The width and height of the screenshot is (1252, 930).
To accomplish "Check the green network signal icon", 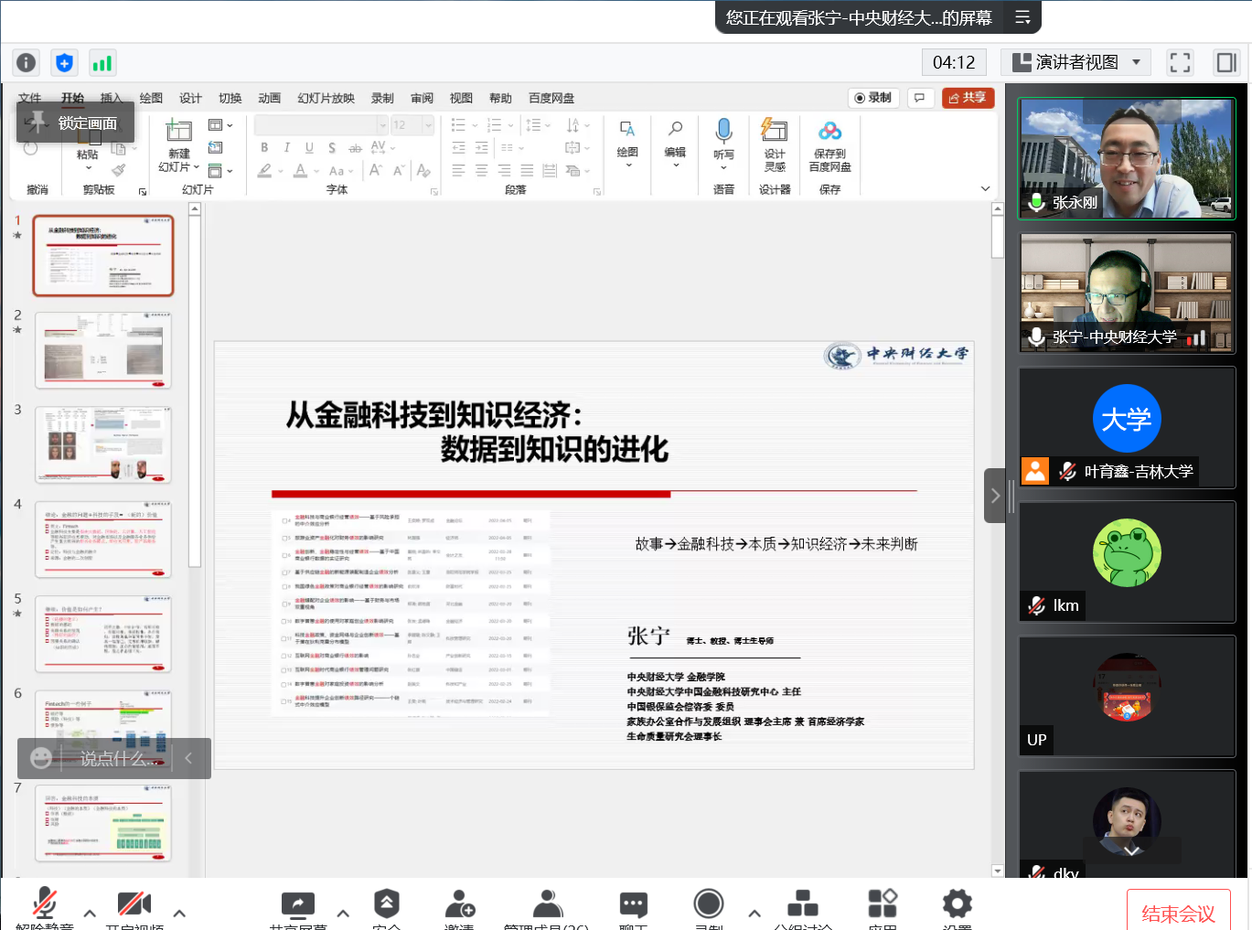I will pyautogui.click(x=102, y=62).
